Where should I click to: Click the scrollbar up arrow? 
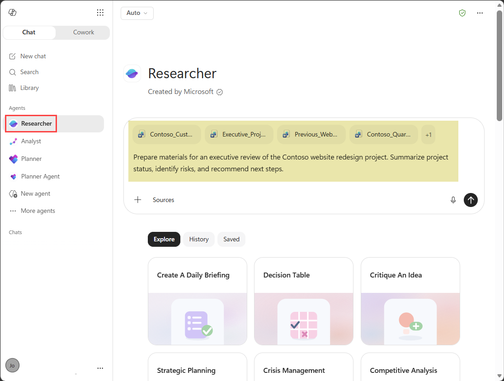[499, 5]
